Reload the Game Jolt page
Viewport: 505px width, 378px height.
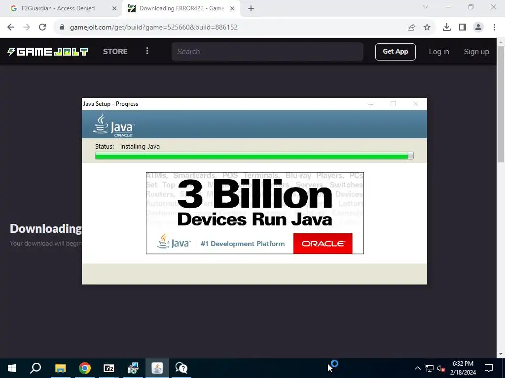42,28
